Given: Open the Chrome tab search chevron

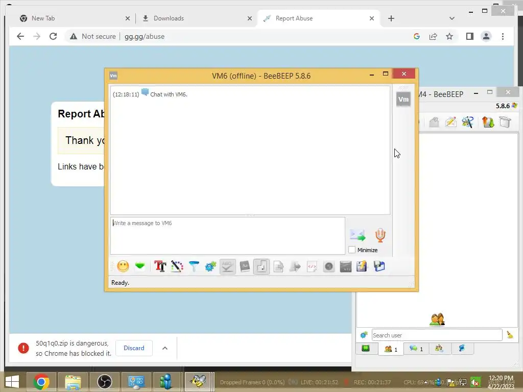Looking at the screenshot, I should (x=452, y=18).
